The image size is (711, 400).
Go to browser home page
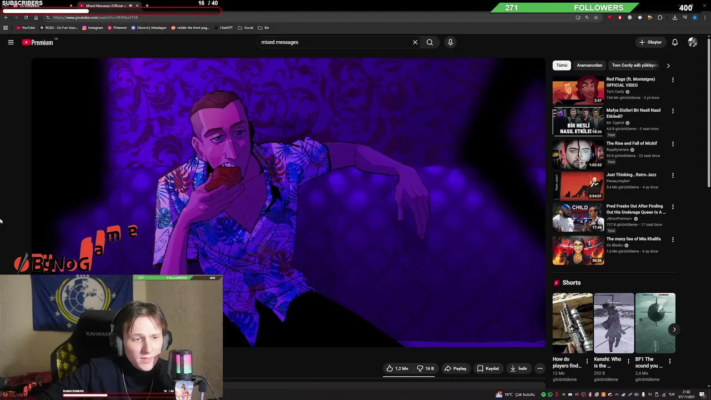click(36, 17)
